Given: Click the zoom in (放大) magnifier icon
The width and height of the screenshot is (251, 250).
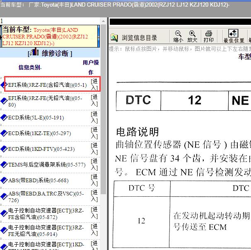Looking at the screenshot, I should 192,33.
